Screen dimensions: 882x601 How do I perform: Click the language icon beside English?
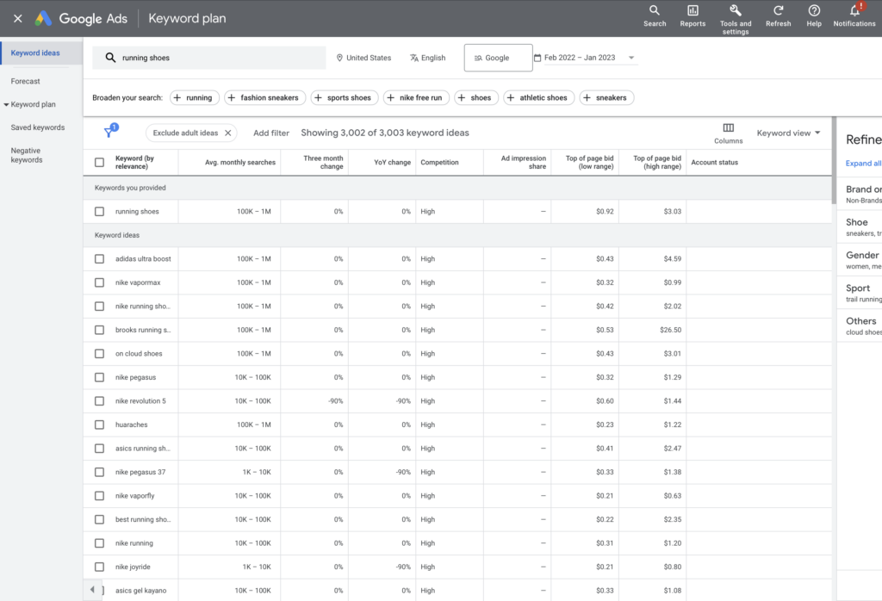pos(414,58)
